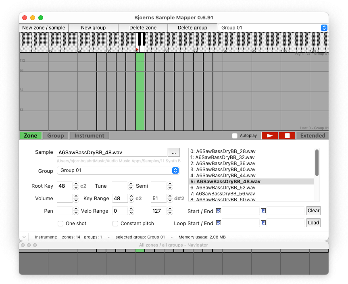
Task: Collapse the status bar chevron at bottom left
Action: pos(24,237)
